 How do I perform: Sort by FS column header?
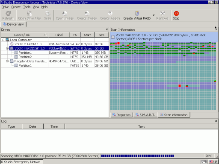pos(75,35)
